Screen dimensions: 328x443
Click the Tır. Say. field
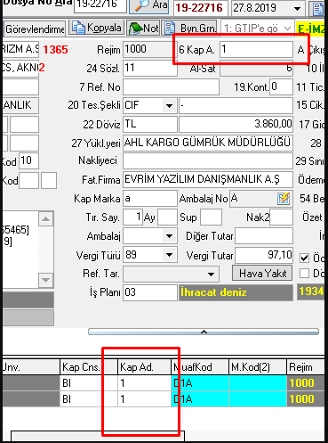132,217
